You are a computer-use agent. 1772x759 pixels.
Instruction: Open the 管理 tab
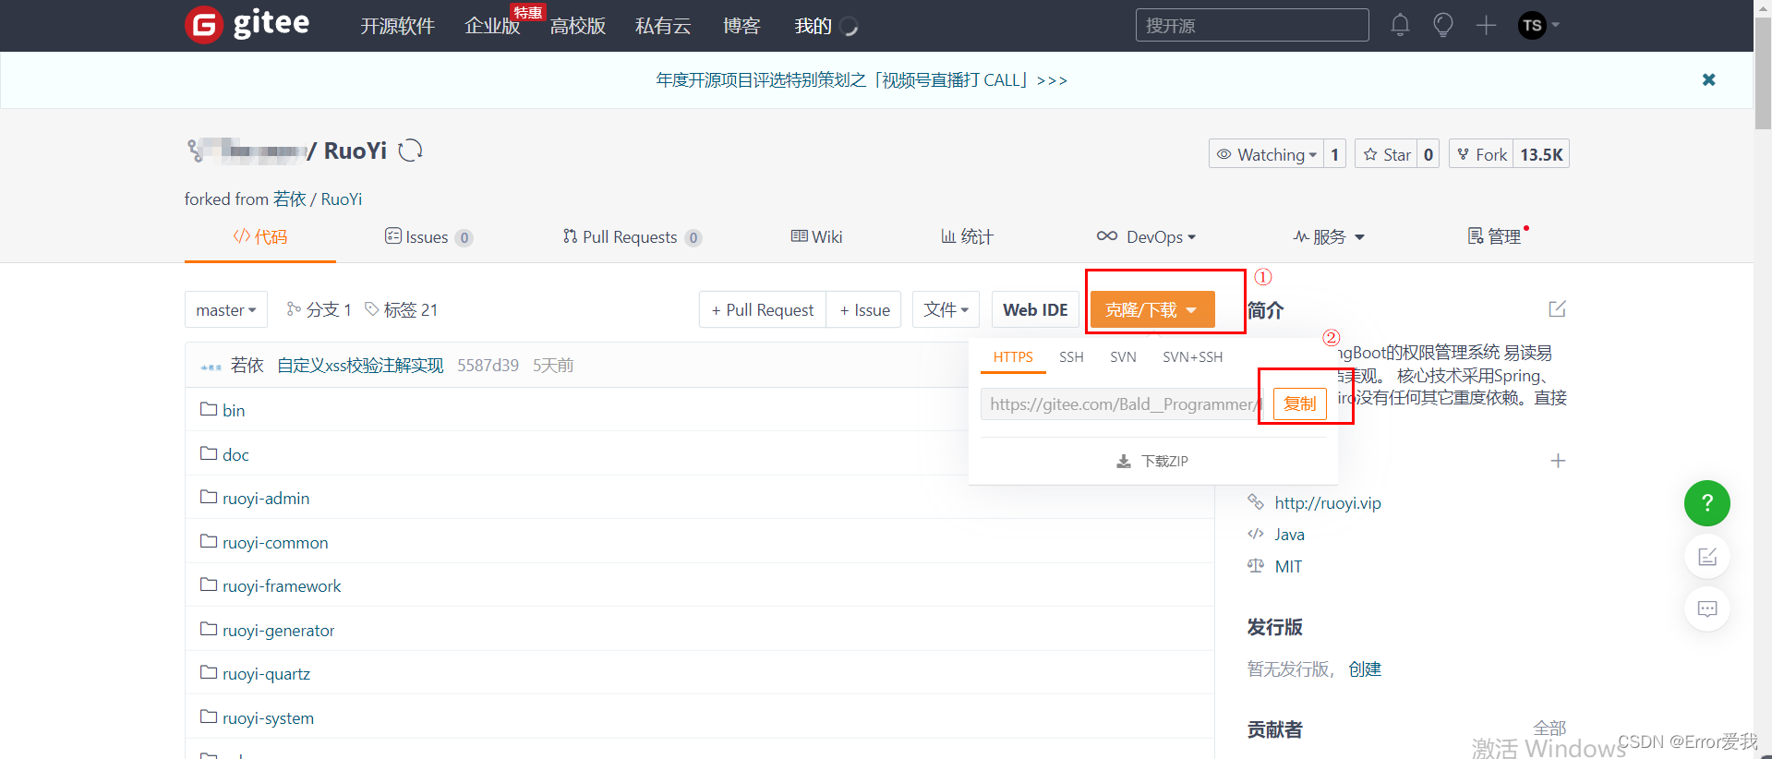1494,236
